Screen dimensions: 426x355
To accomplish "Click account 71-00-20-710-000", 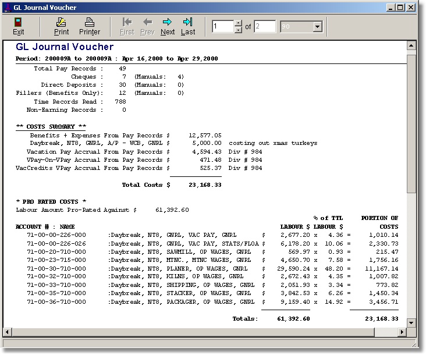I will point(56,252).
